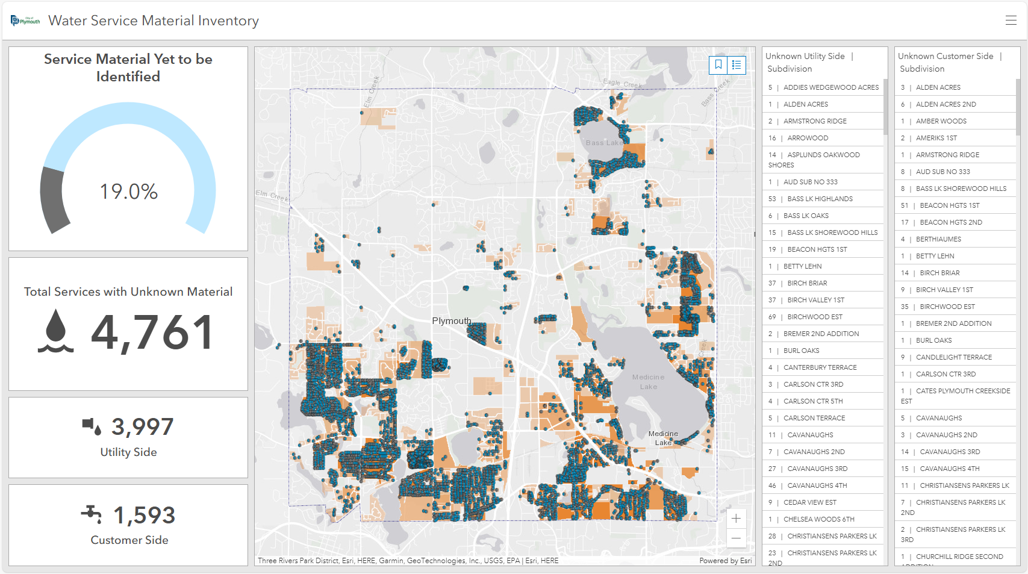
Task: Select customer-side CAVANAUGHS 3RD 14 row
Action: coord(955,452)
